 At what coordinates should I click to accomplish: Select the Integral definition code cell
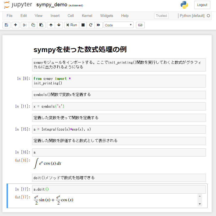[x=119, y=129]
